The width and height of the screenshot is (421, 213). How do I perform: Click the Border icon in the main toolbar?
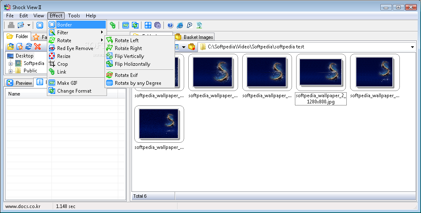[x=40, y=25]
